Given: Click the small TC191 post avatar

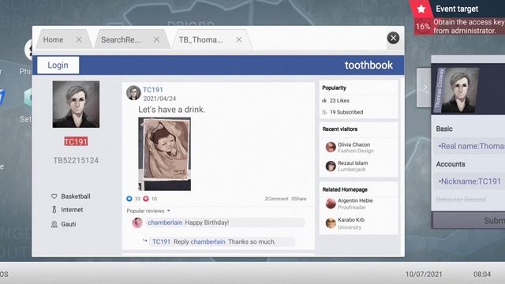Looking at the screenshot, I should coord(133,93).
